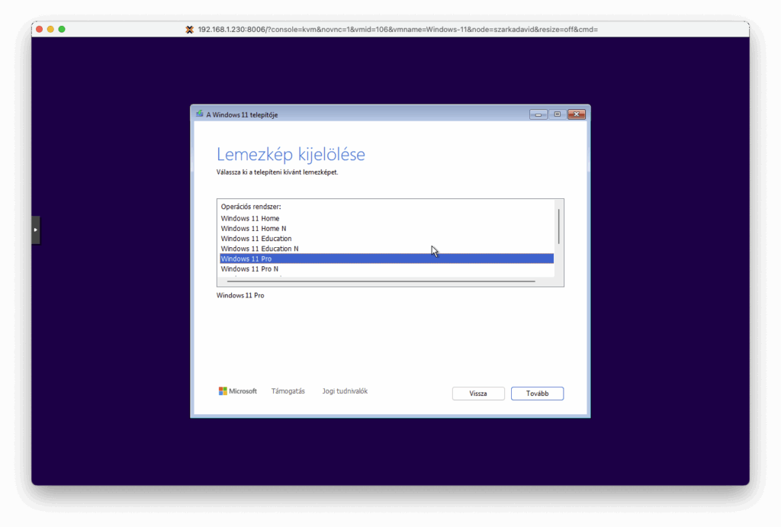Select the highlighted Windows 11 Pro row
The width and height of the screenshot is (781, 527).
(x=387, y=259)
